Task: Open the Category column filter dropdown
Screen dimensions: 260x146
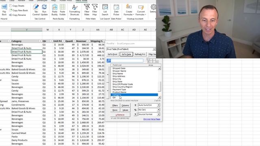Action: pos(41,41)
